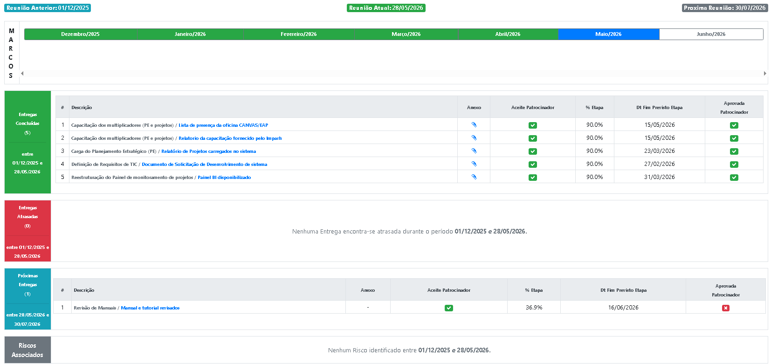Click Aprovada Patrocinador check for 27/02/2026 row

[x=734, y=165]
